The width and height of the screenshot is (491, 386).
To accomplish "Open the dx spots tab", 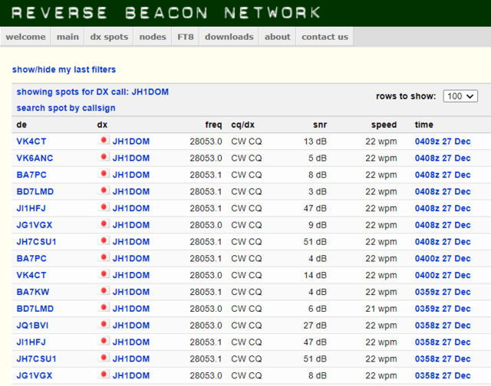I will pos(109,37).
